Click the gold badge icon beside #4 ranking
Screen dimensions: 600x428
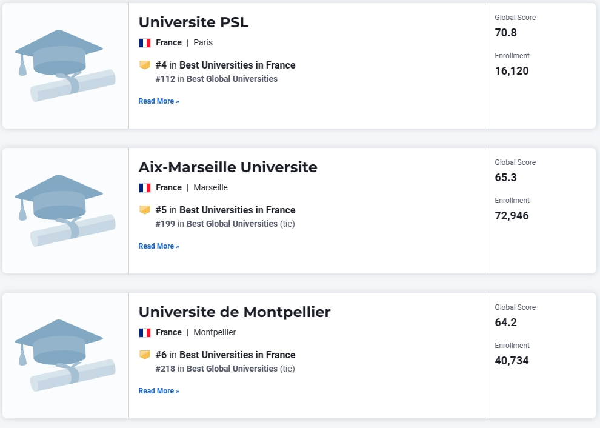(x=145, y=65)
